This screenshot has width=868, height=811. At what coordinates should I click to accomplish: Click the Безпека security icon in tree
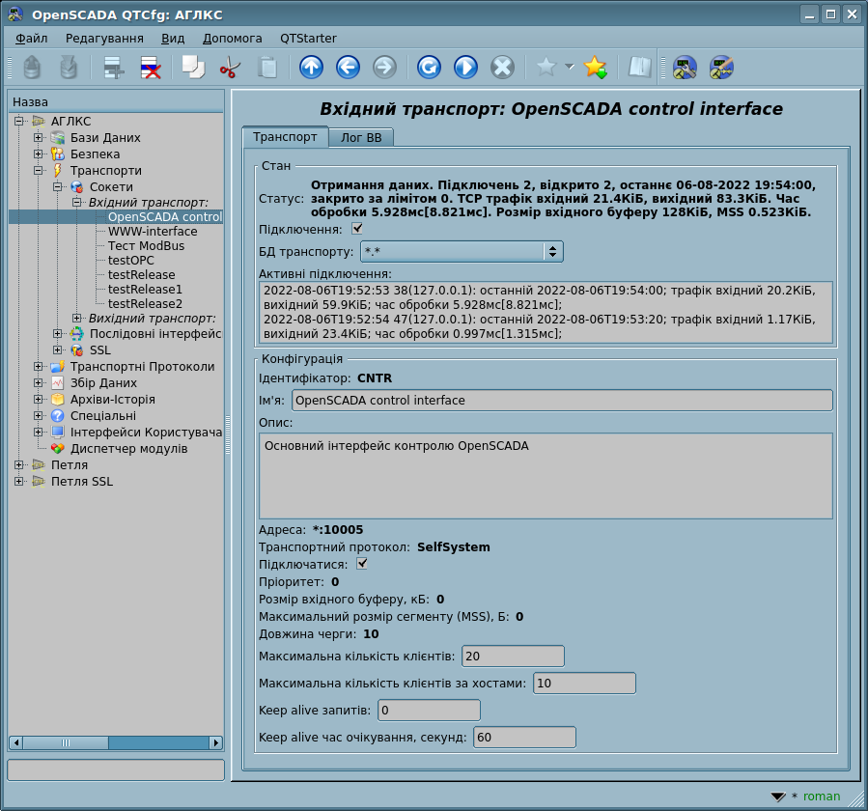tap(58, 154)
